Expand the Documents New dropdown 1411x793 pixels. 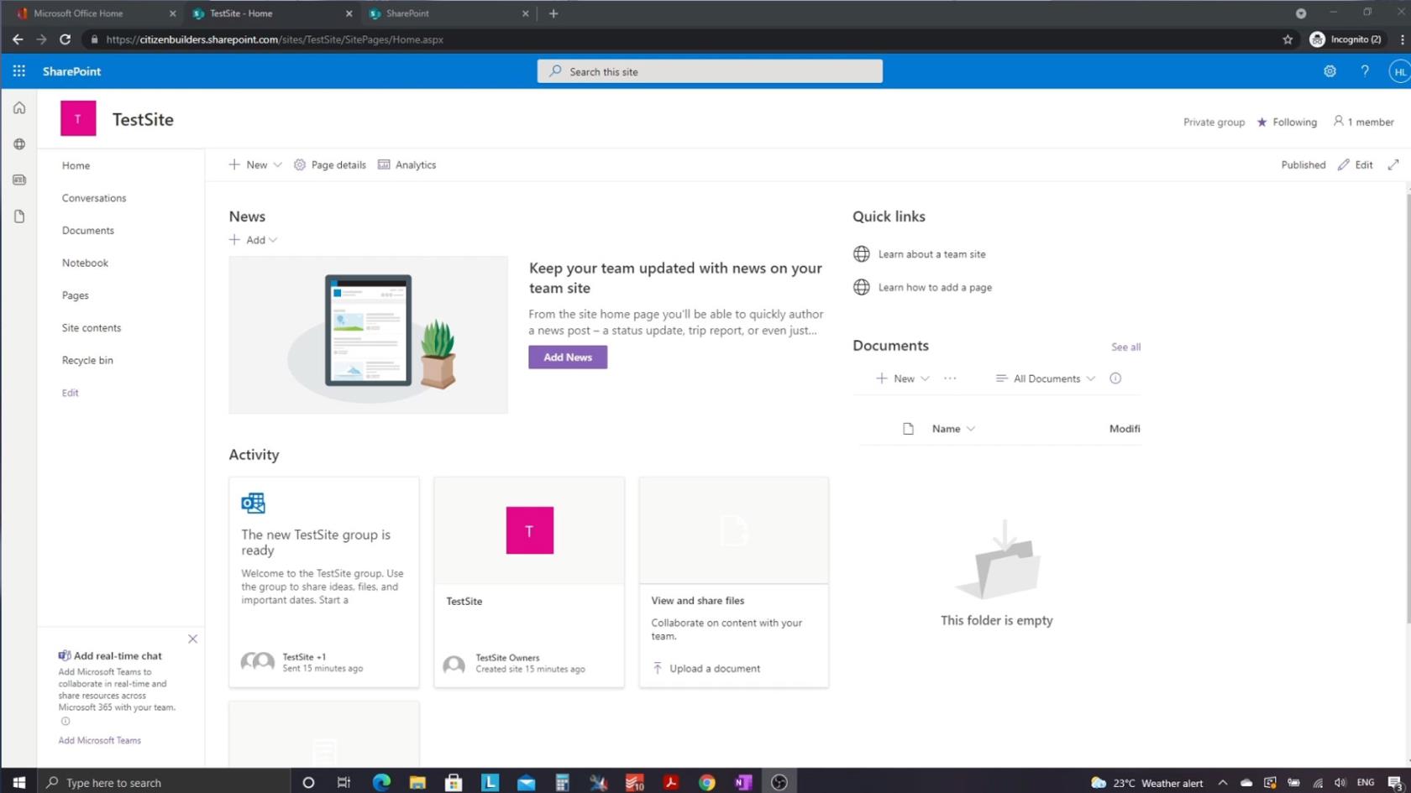point(925,378)
